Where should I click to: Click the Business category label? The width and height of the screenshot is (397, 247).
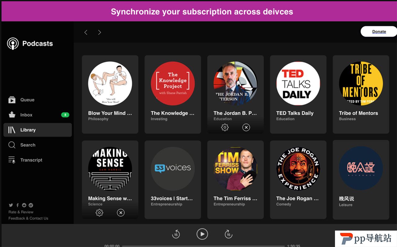point(347,119)
